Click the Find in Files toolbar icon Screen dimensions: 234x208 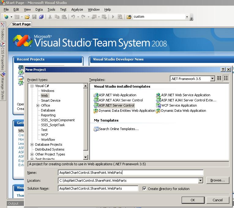[120, 17]
